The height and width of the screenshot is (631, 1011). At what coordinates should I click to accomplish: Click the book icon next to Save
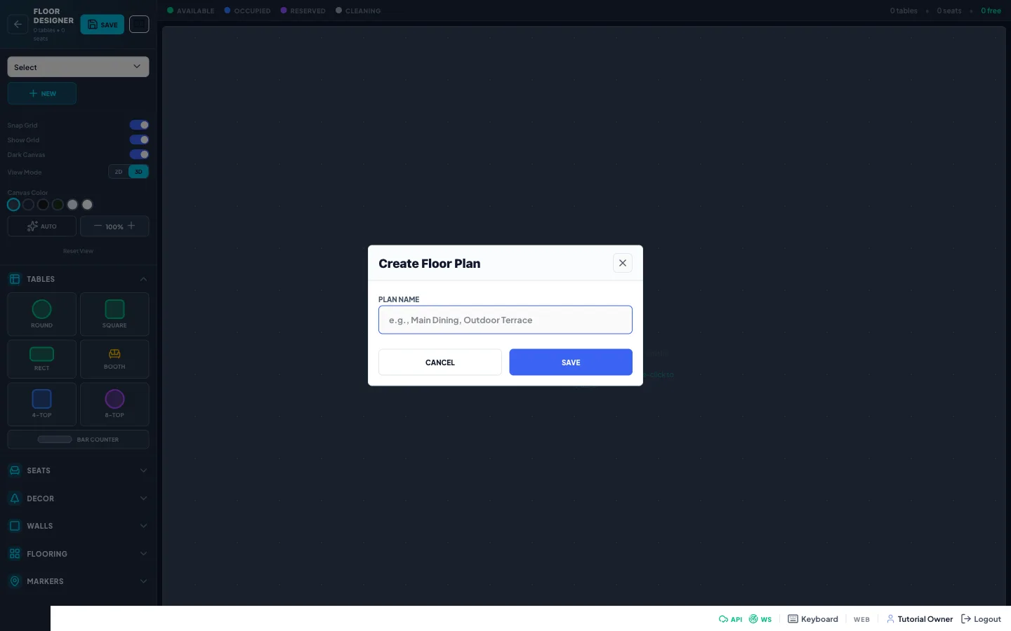139,25
